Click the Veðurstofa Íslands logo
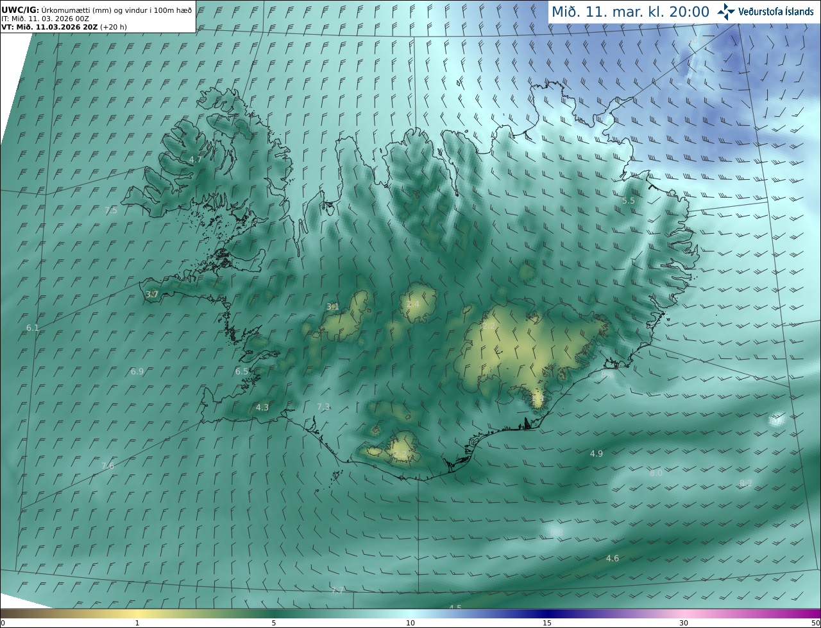The height and width of the screenshot is (628, 821). pos(765,12)
